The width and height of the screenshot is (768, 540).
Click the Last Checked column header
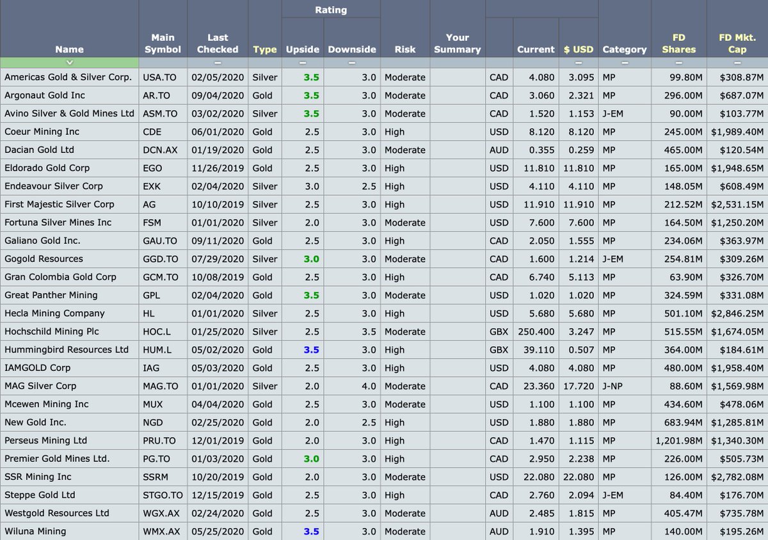click(218, 44)
